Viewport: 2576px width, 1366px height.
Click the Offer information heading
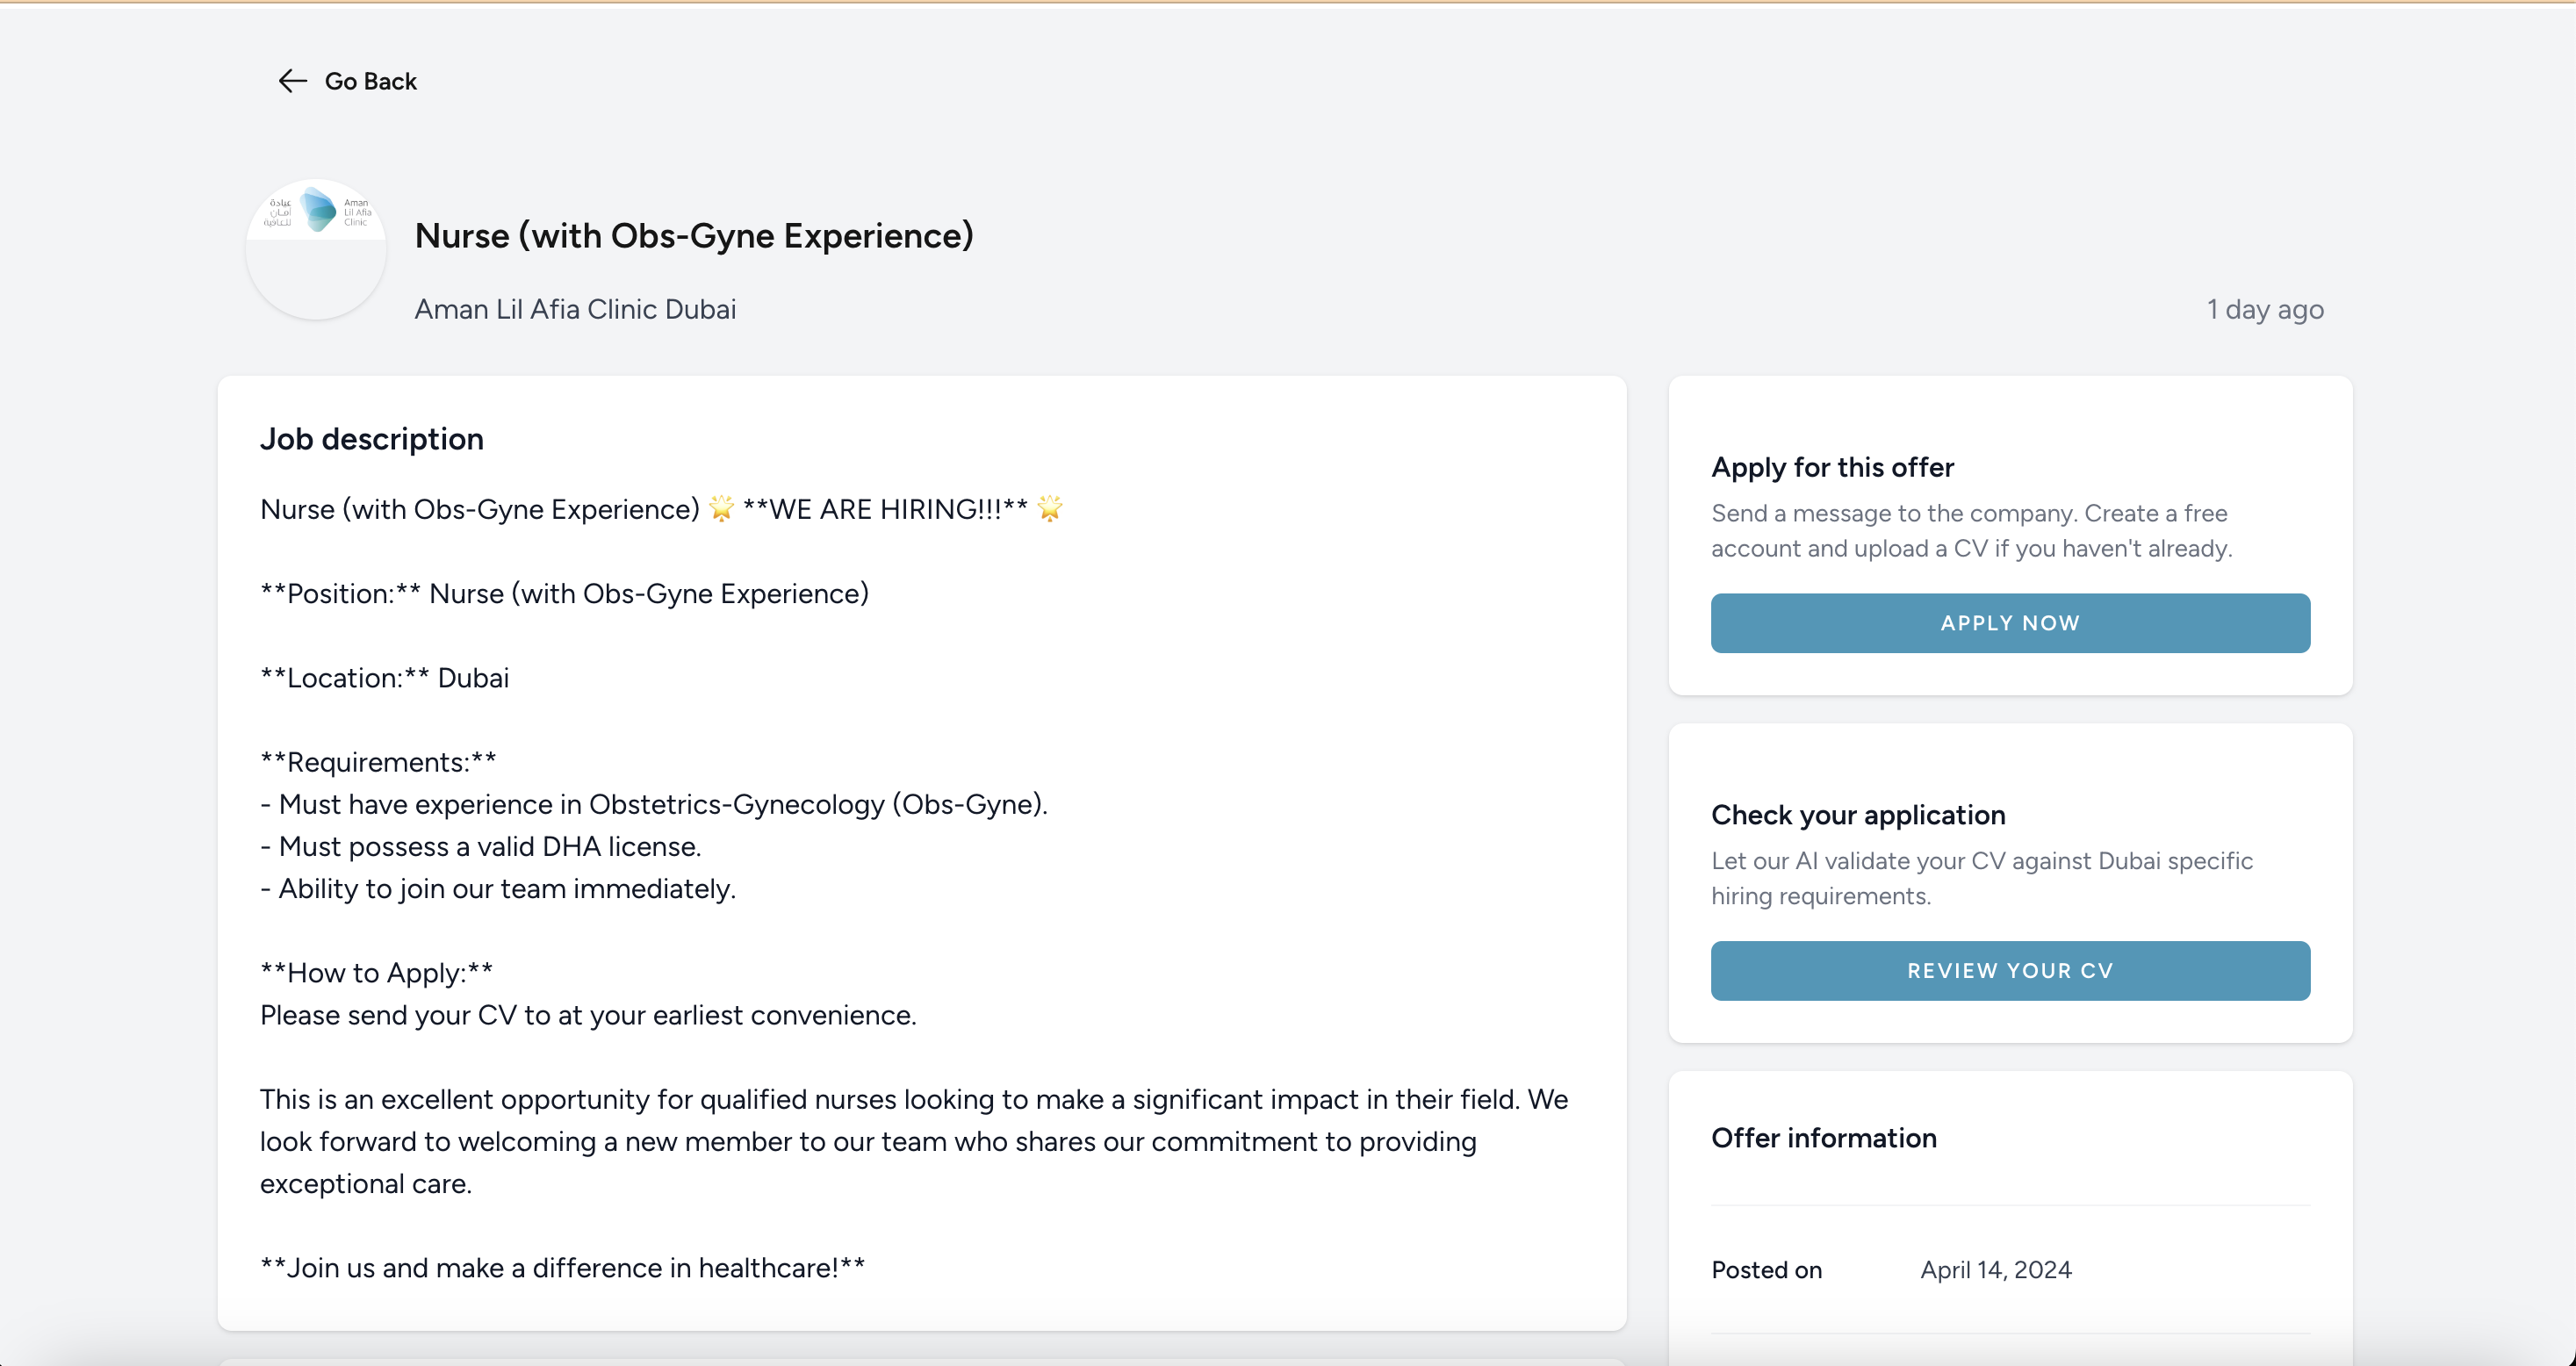coord(1823,1138)
